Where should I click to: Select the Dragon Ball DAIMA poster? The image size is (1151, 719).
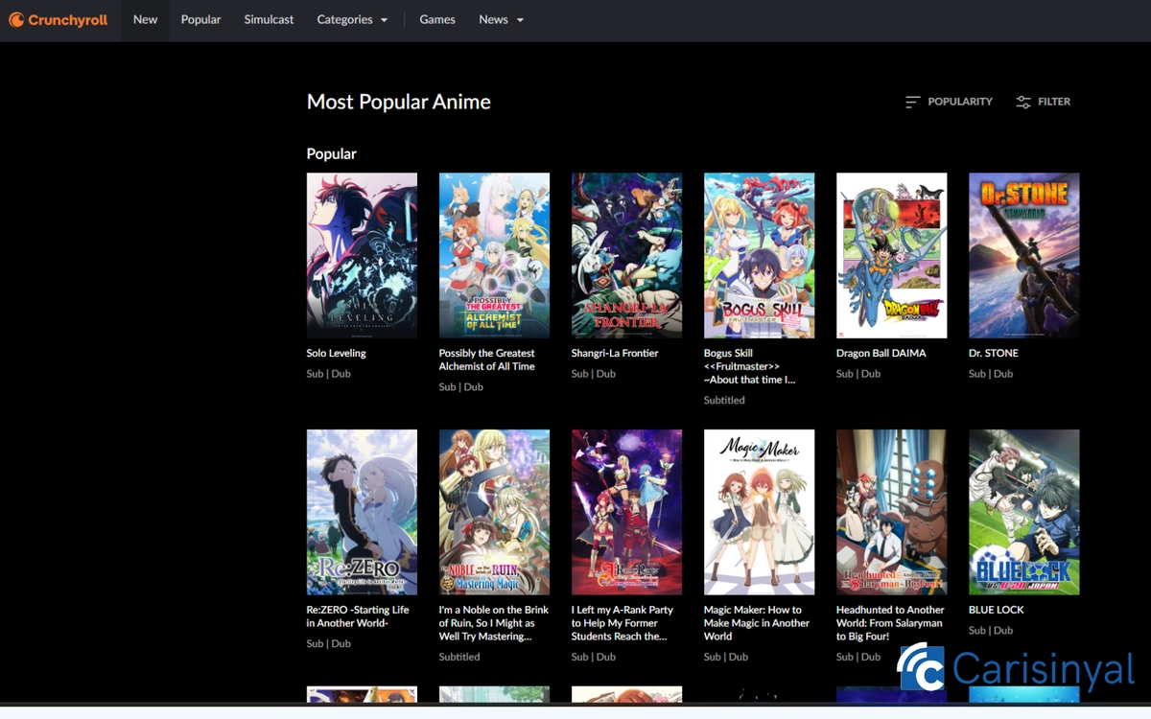(x=891, y=255)
